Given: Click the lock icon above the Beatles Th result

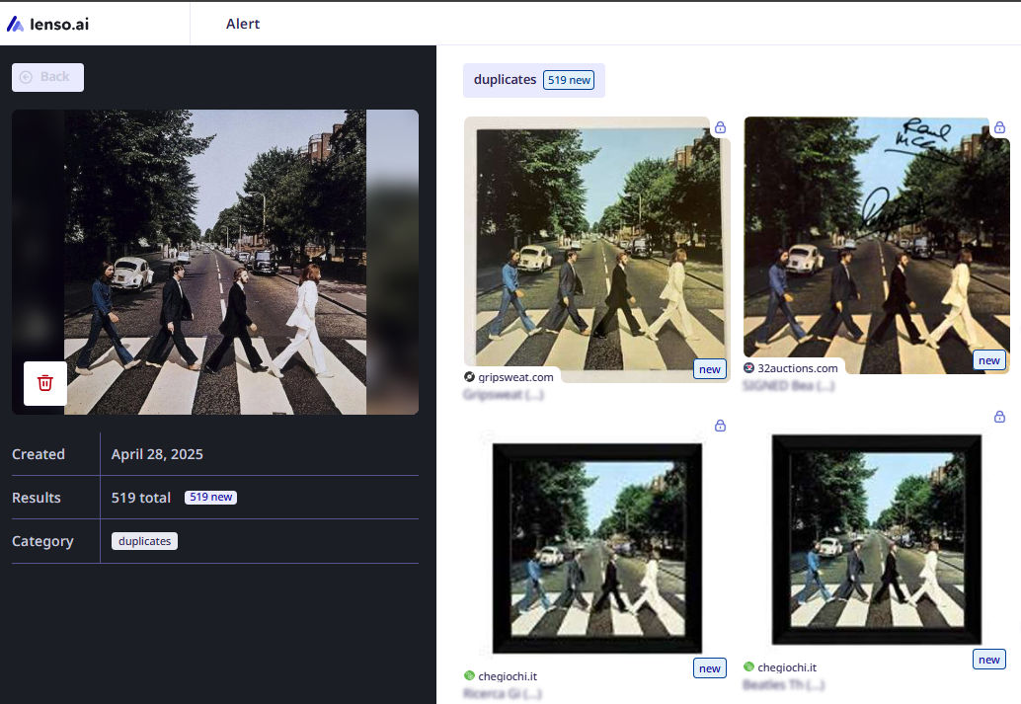Looking at the screenshot, I should (x=999, y=416).
